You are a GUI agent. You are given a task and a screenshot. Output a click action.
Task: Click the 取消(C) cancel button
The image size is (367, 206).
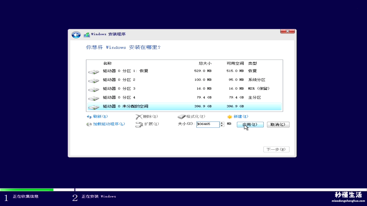coord(278,125)
